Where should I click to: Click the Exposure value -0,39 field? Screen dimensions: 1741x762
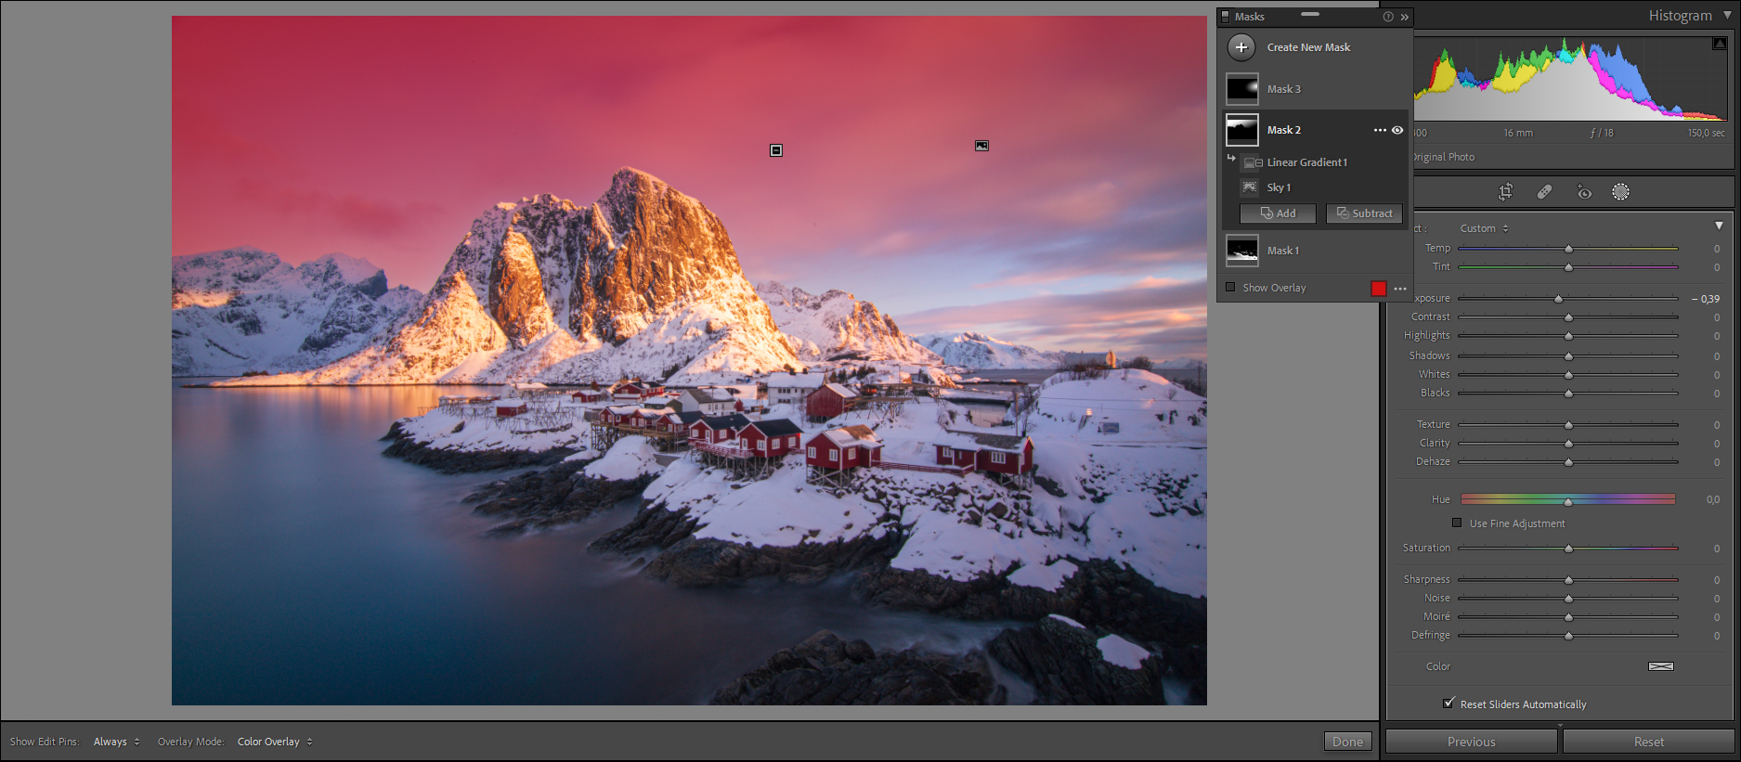[x=1706, y=299]
